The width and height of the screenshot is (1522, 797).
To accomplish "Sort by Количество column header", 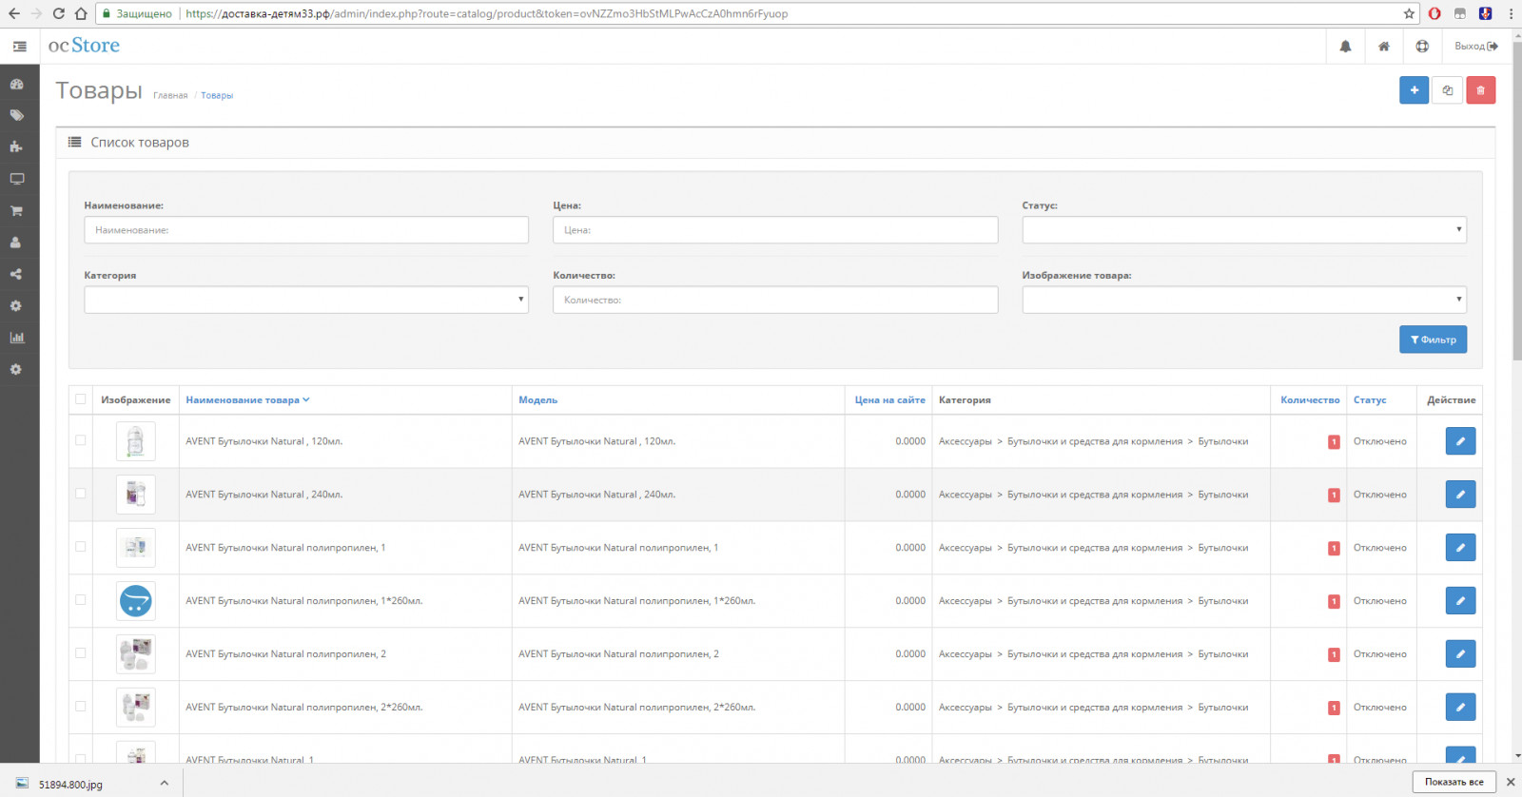I will tap(1310, 400).
